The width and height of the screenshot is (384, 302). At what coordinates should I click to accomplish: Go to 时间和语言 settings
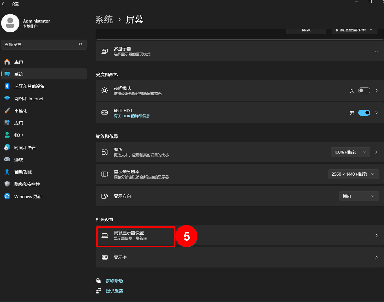pos(25,148)
